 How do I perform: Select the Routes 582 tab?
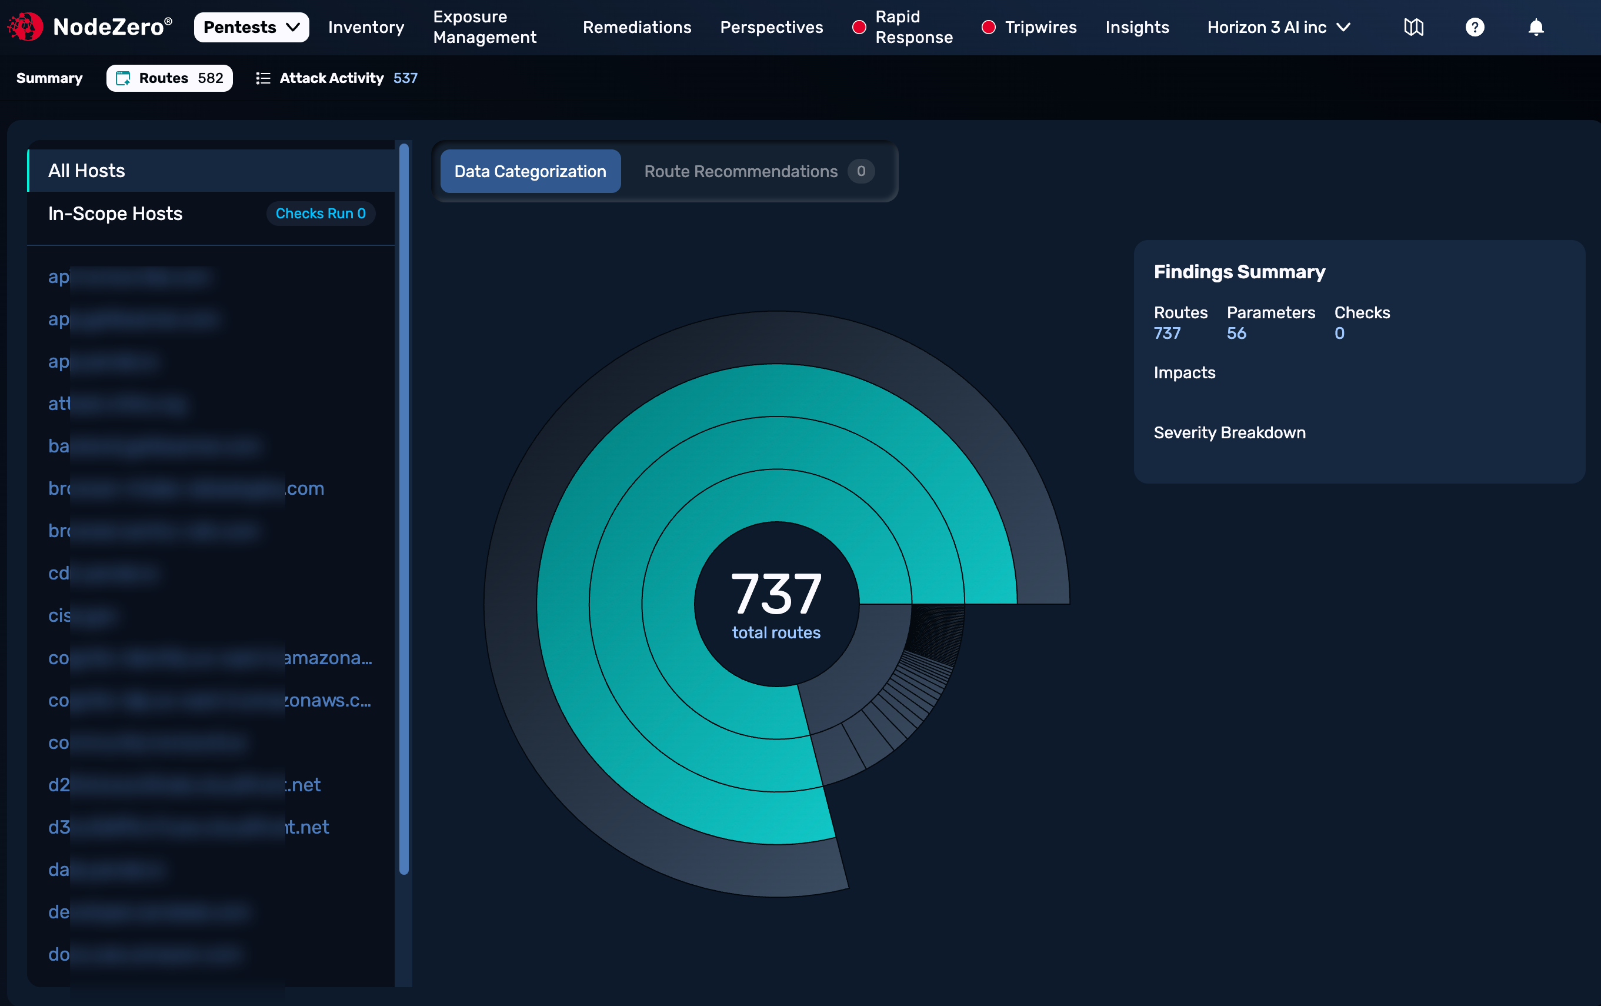pyautogui.click(x=169, y=78)
